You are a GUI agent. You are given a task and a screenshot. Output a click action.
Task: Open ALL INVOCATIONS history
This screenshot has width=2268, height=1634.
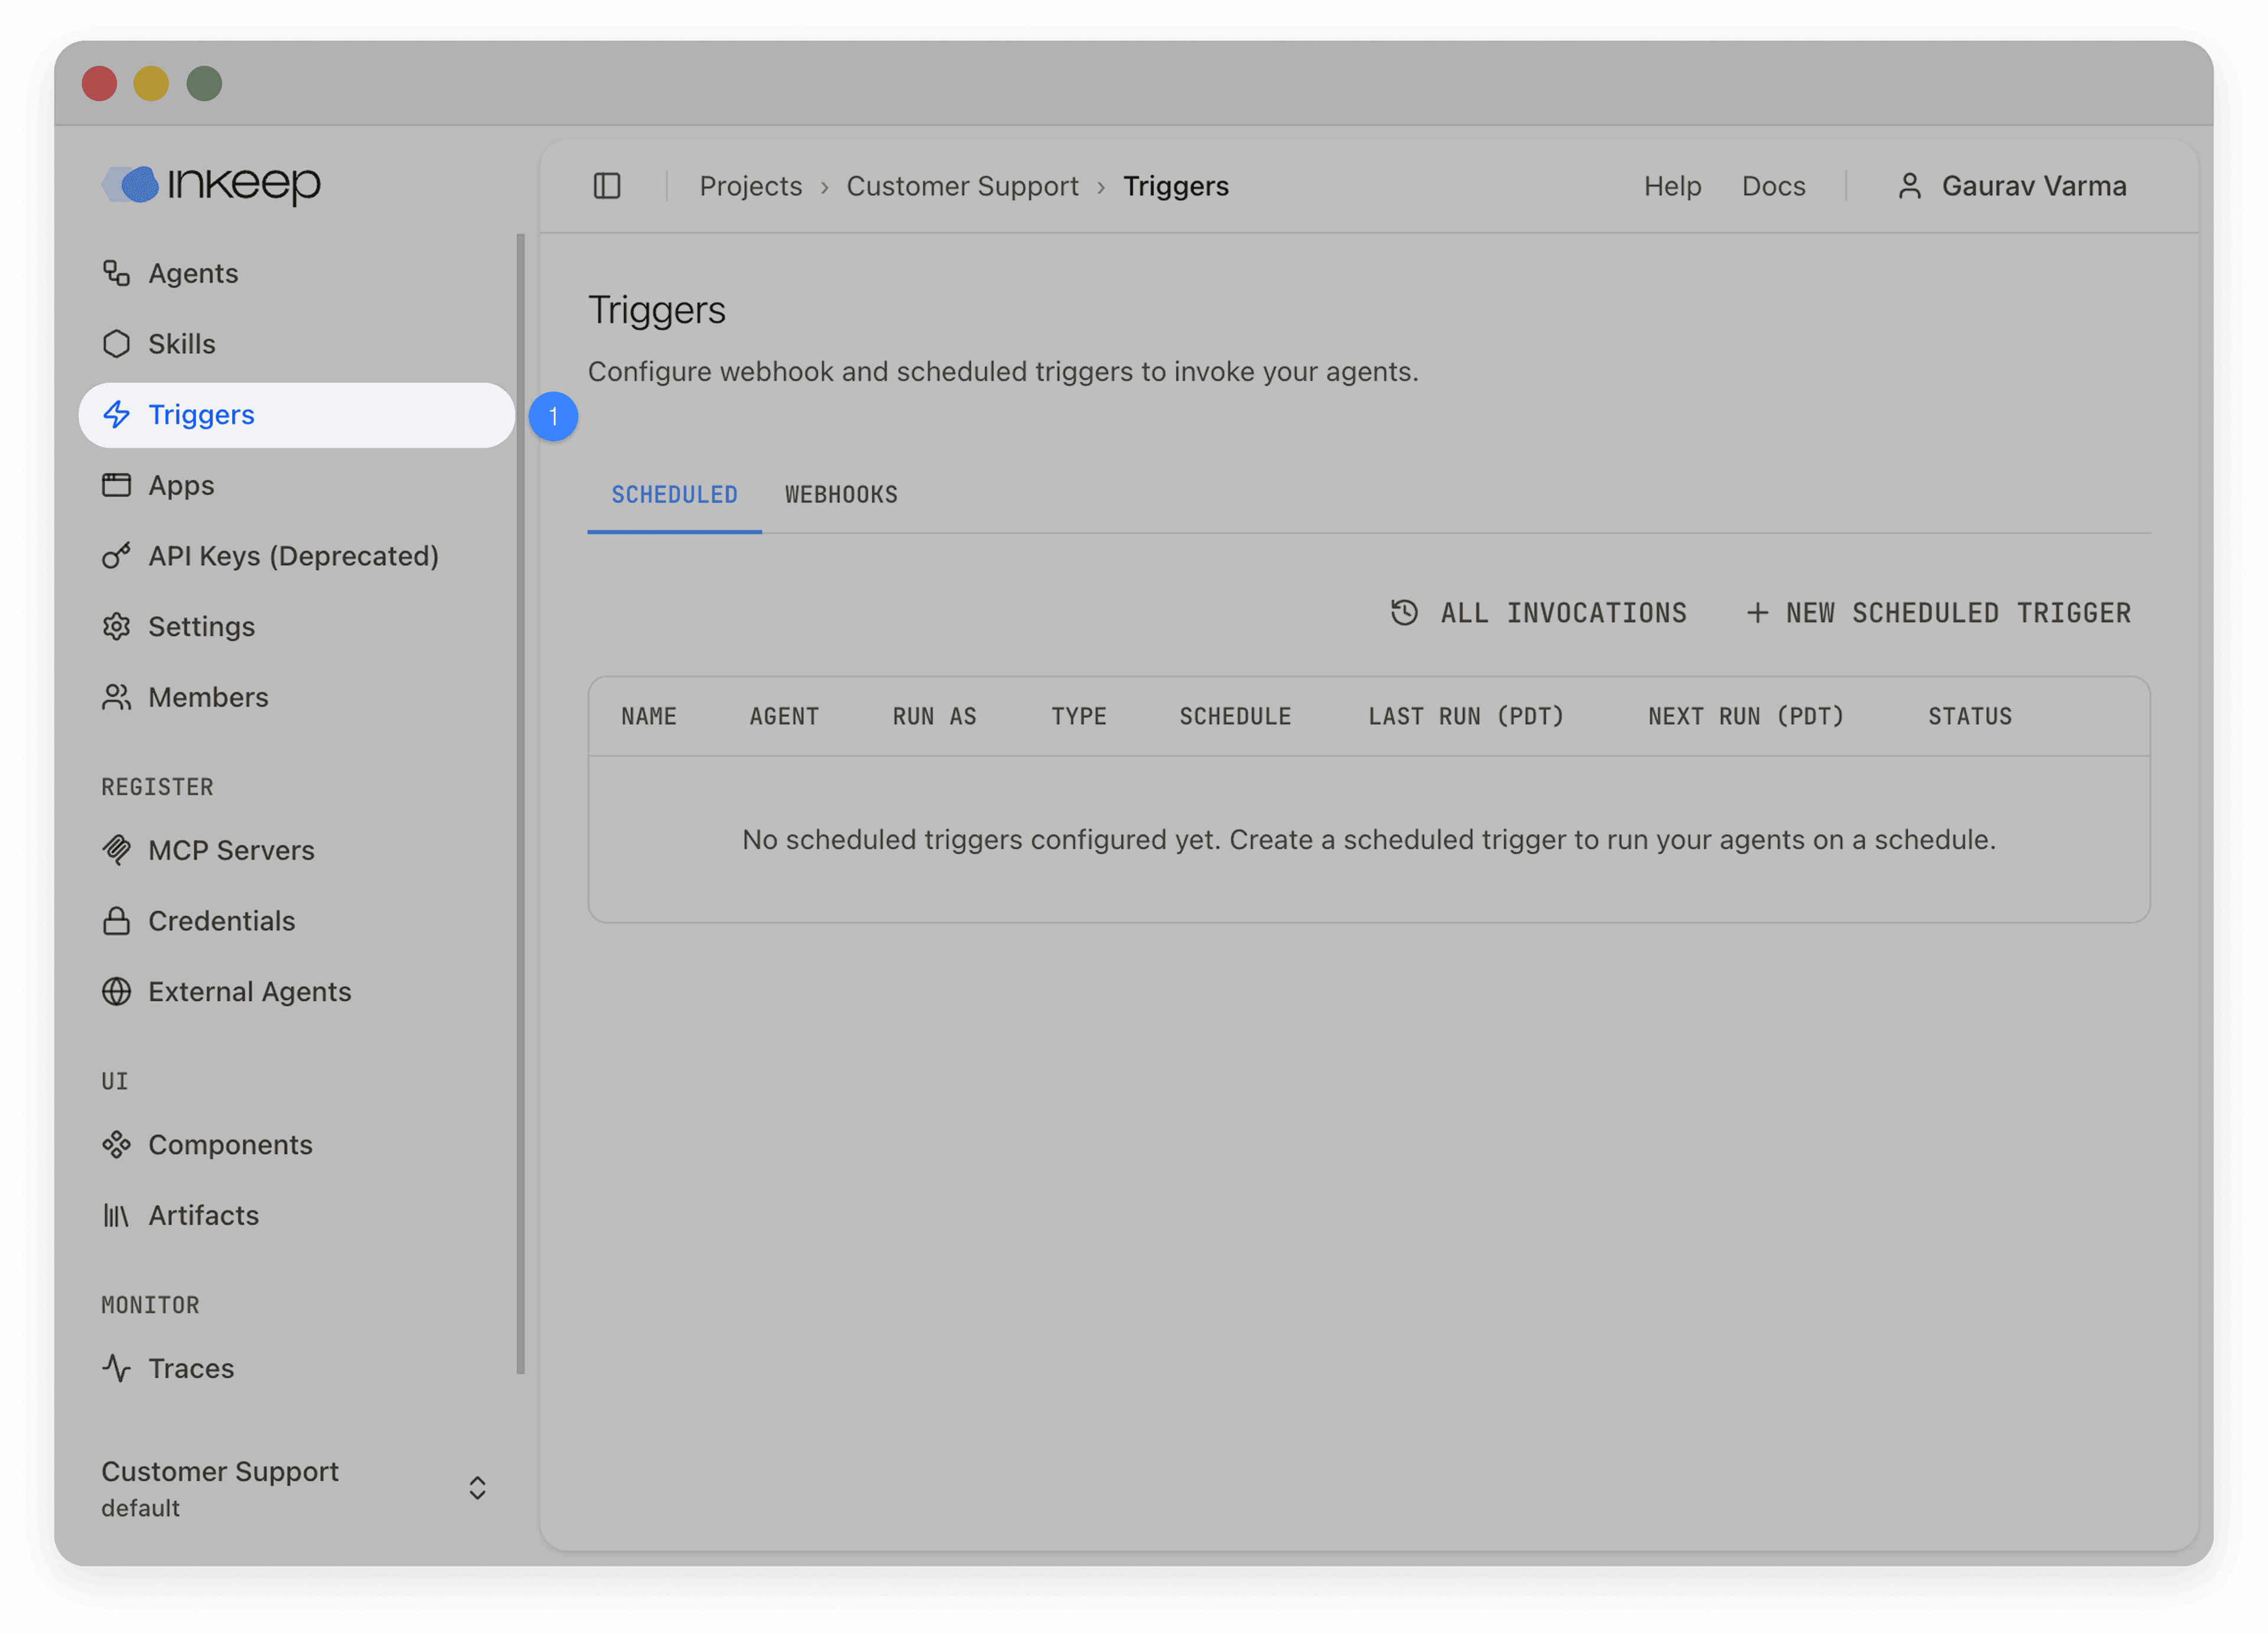(1539, 613)
